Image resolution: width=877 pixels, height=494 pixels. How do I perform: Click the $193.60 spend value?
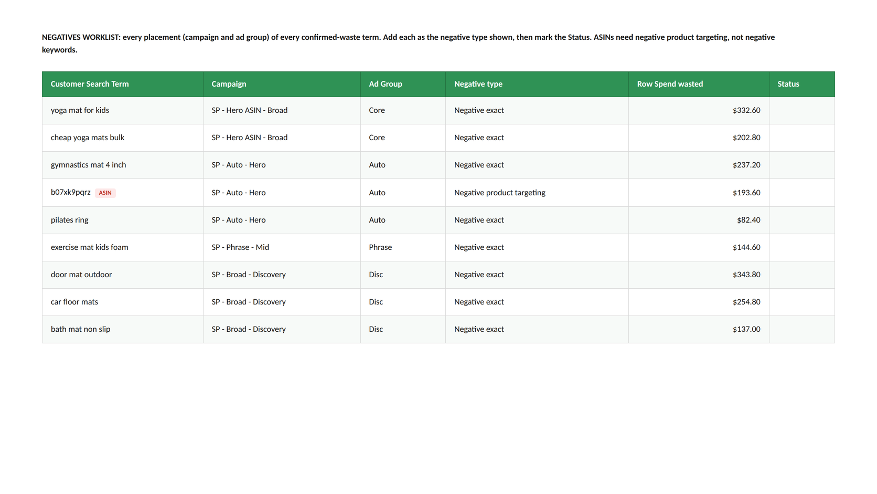(x=746, y=193)
